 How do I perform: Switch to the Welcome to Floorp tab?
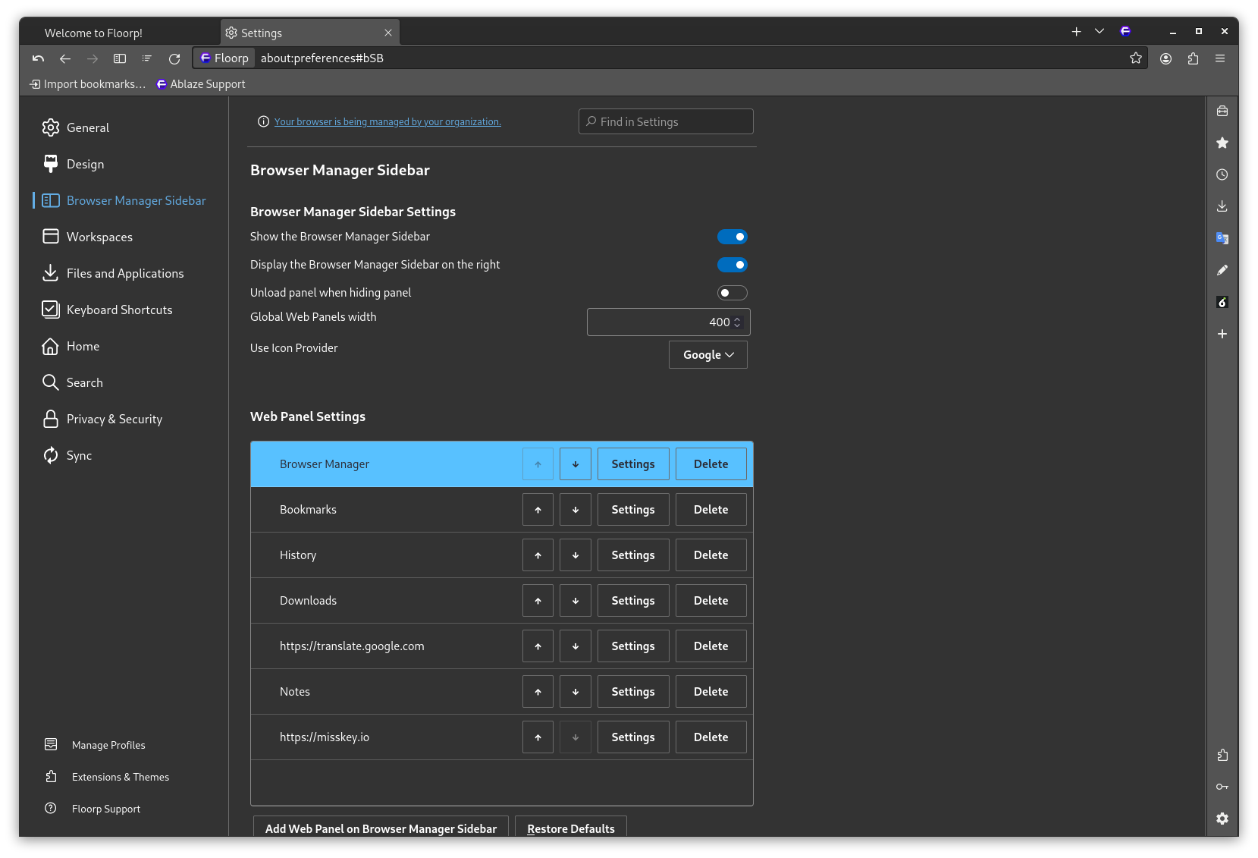(x=93, y=33)
